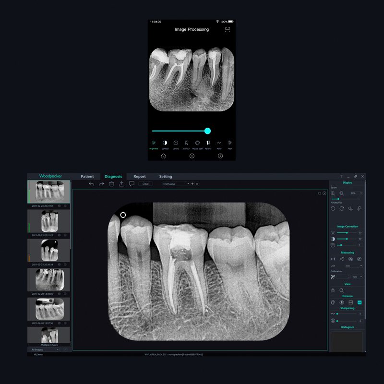The width and height of the screenshot is (384, 384).
Task: Select the length measuring tool
Action: (x=333, y=259)
